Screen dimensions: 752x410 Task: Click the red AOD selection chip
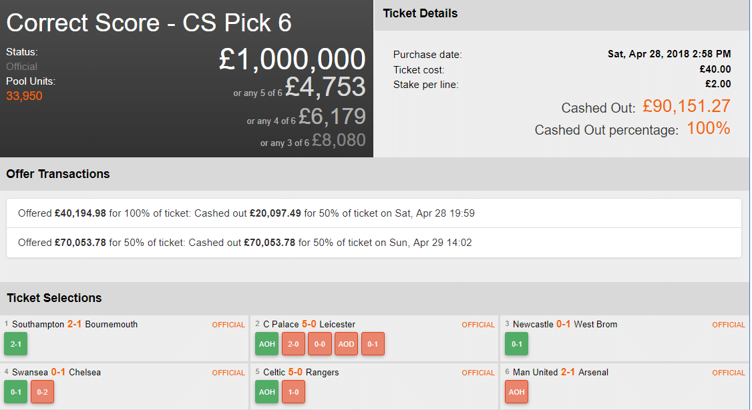(x=347, y=344)
